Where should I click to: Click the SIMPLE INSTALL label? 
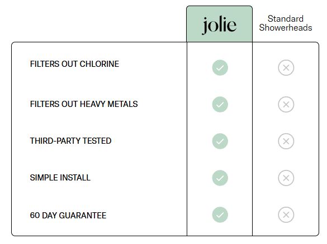click(x=60, y=178)
